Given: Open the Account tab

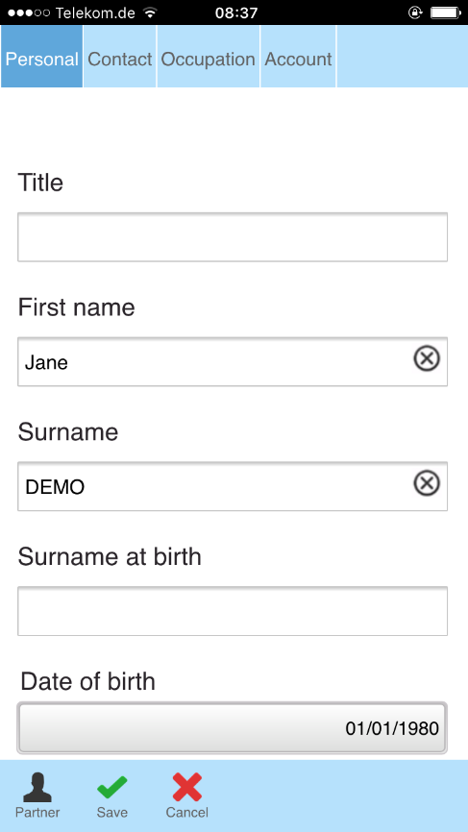Looking at the screenshot, I should [298, 57].
